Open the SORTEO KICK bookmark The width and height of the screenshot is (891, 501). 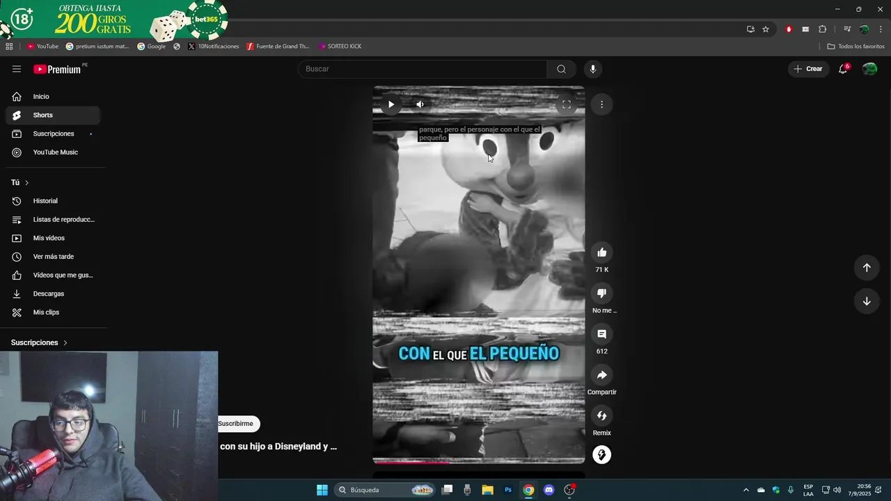[340, 47]
